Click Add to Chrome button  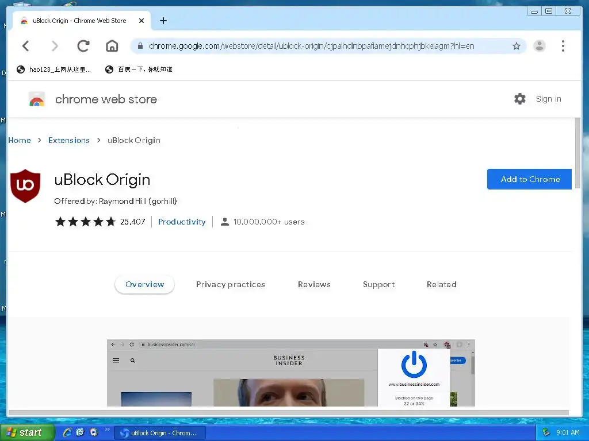[529, 179]
